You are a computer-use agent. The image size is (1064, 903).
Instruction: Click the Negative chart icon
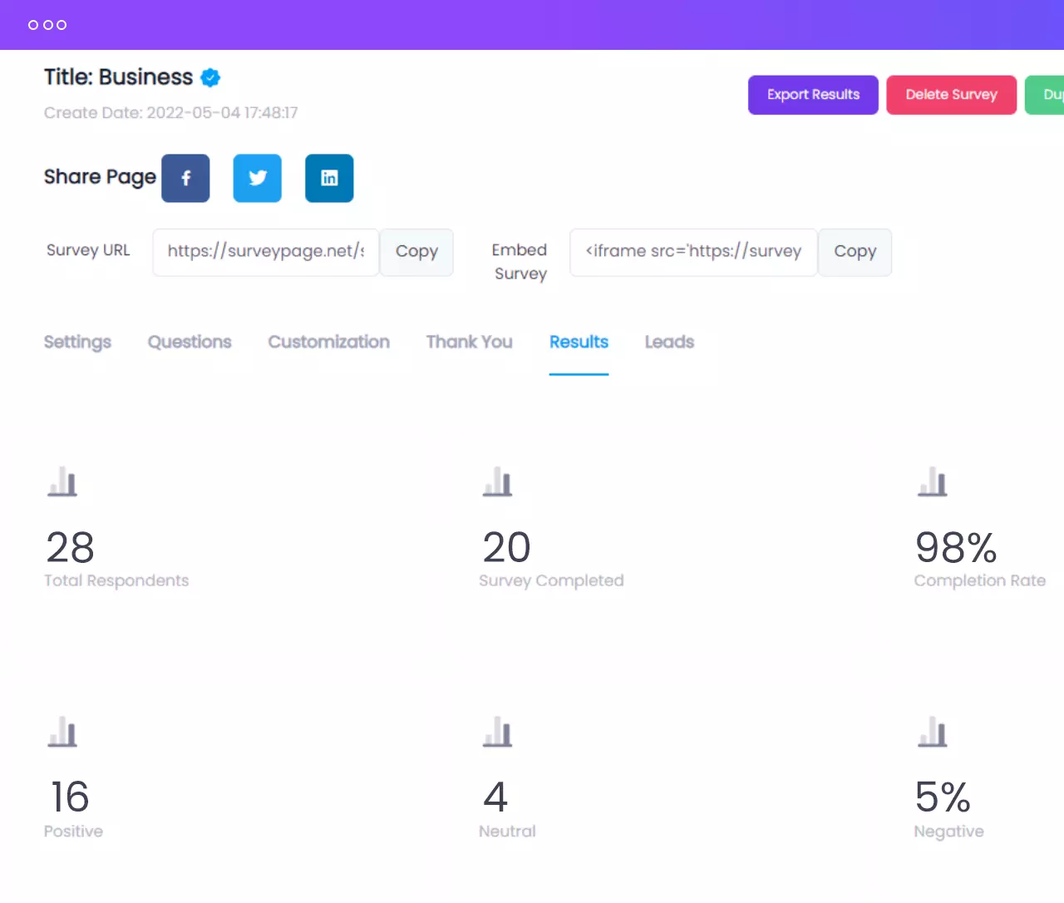click(x=932, y=732)
